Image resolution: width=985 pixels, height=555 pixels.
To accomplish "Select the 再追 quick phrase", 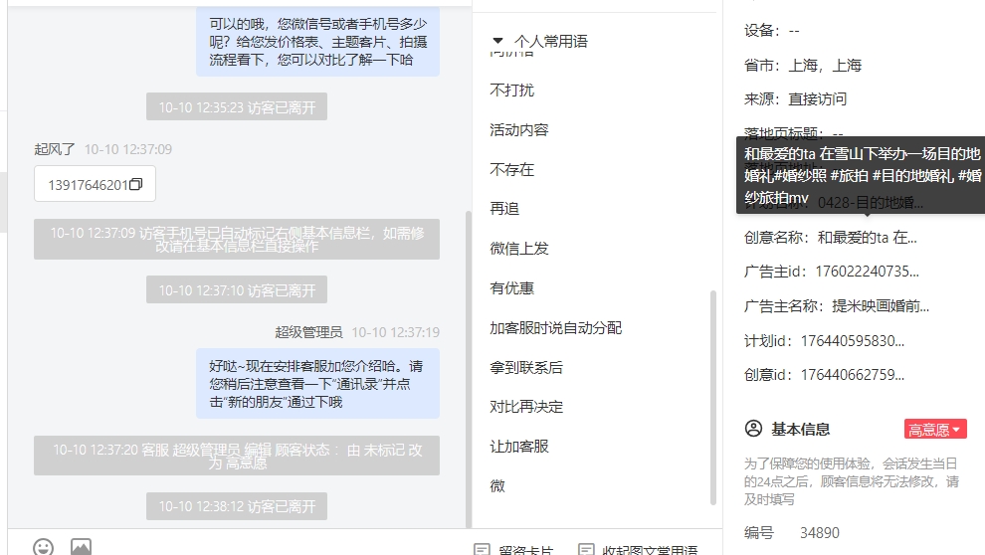I will (x=504, y=209).
